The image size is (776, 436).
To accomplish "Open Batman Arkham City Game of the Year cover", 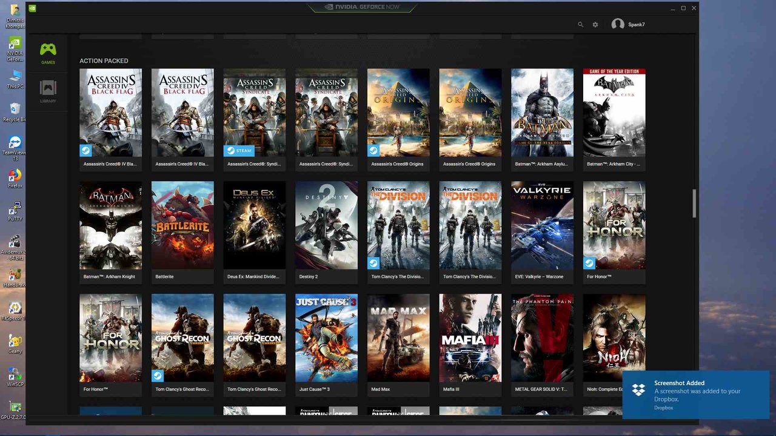I will click(614, 113).
